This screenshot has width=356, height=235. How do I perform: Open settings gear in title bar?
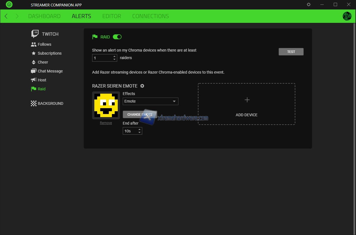click(308, 5)
